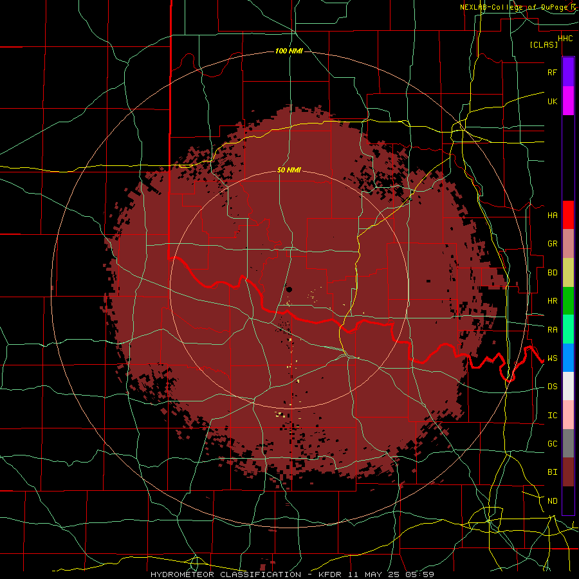Click the HR green legend color swatch

568,301
